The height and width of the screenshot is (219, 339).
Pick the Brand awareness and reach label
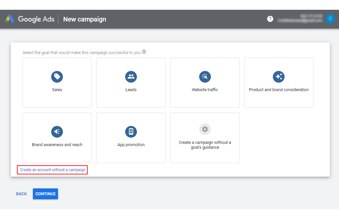[x=57, y=145]
